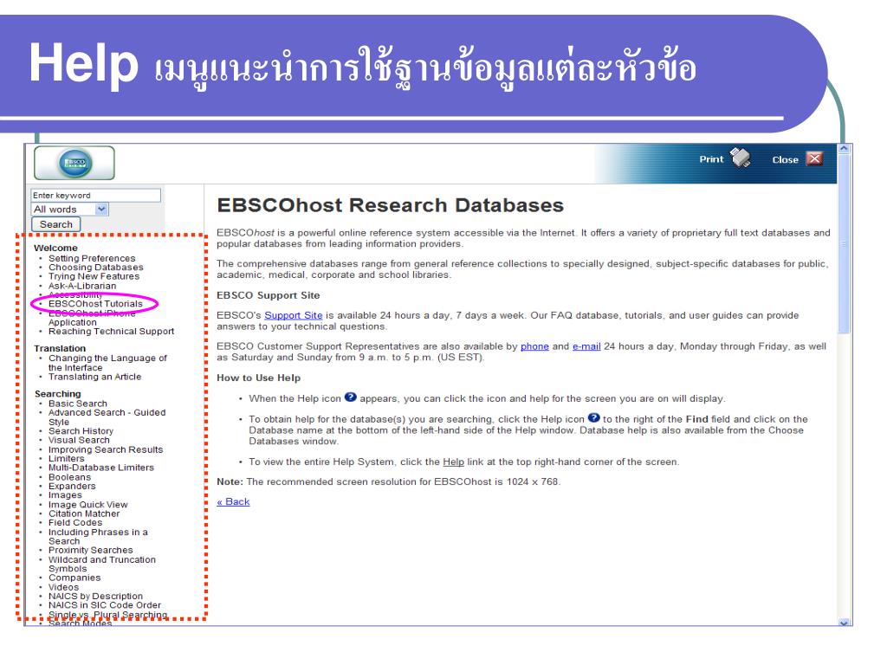
Task: Click the Search button under keyword box
Action: click(56, 224)
